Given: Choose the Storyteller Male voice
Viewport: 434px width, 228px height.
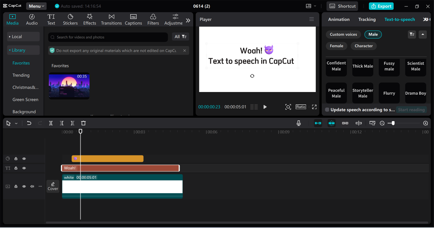Looking at the screenshot, I should point(363,93).
